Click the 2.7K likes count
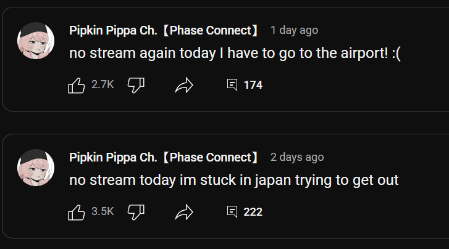The height and width of the screenshot is (249, 449). (x=103, y=85)
